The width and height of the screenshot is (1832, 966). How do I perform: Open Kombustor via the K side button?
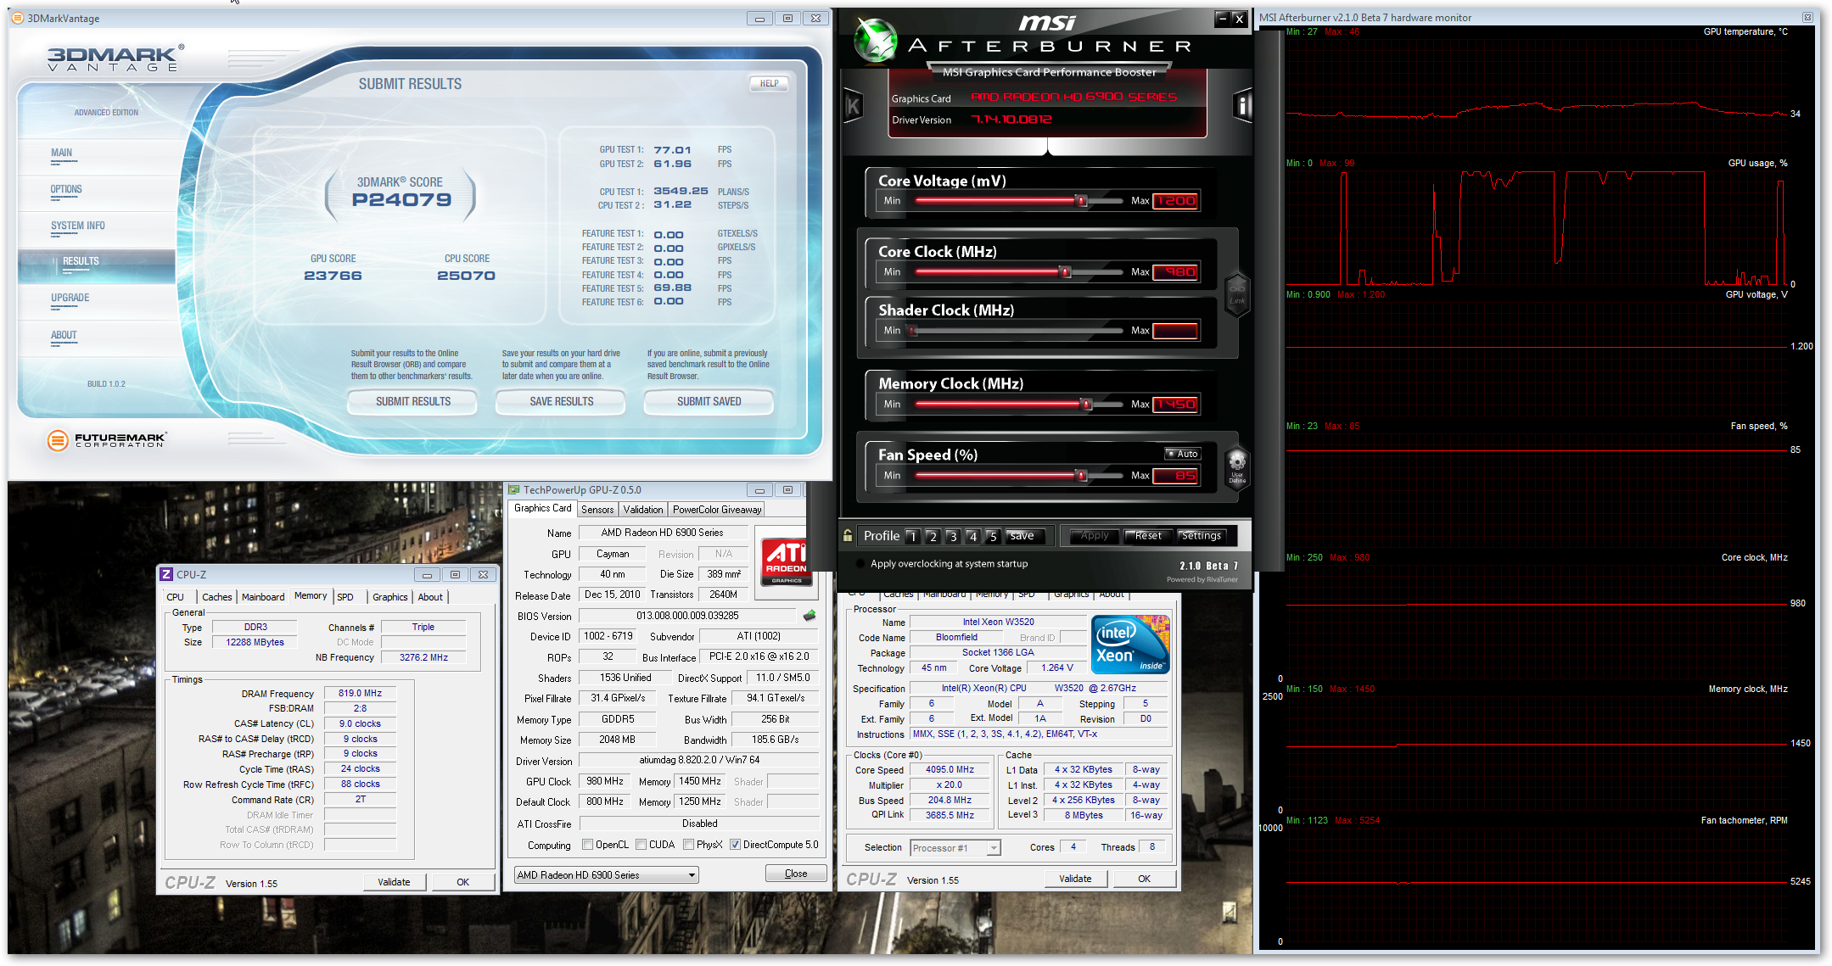[852, 106]
